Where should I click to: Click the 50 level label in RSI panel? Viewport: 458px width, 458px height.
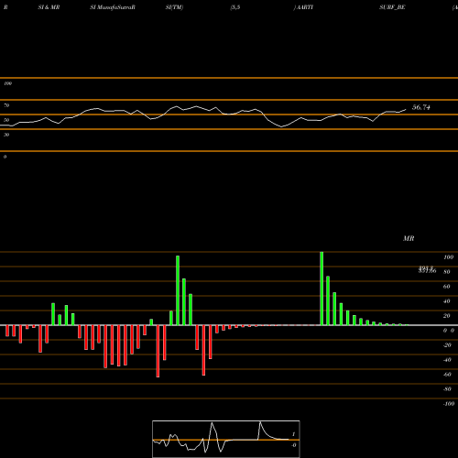coord(6,120)
